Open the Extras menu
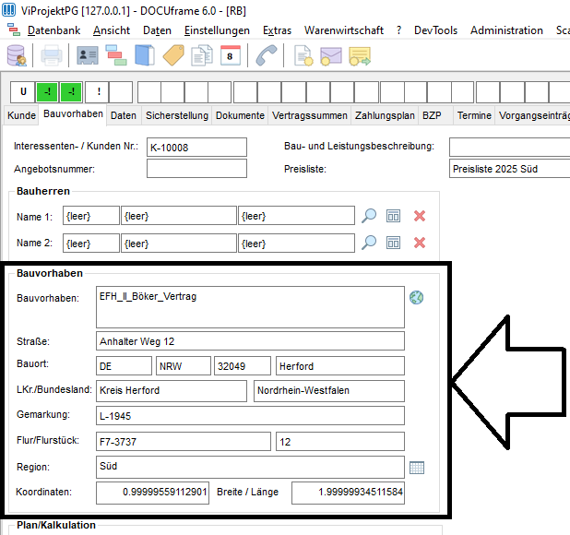This screenshot has height=535, width=570. point(277,30)
